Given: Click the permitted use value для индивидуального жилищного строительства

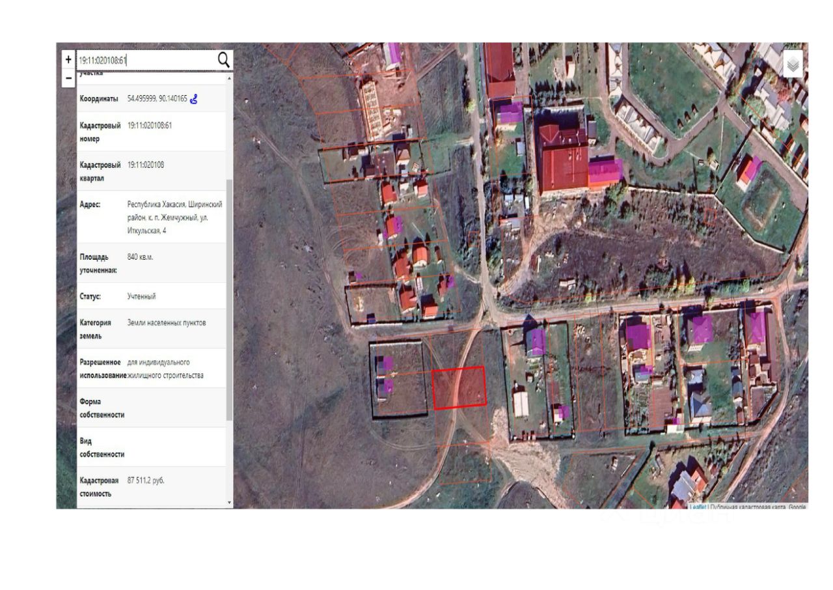Looking at the screenshot, I should click(x=165, y=369).
